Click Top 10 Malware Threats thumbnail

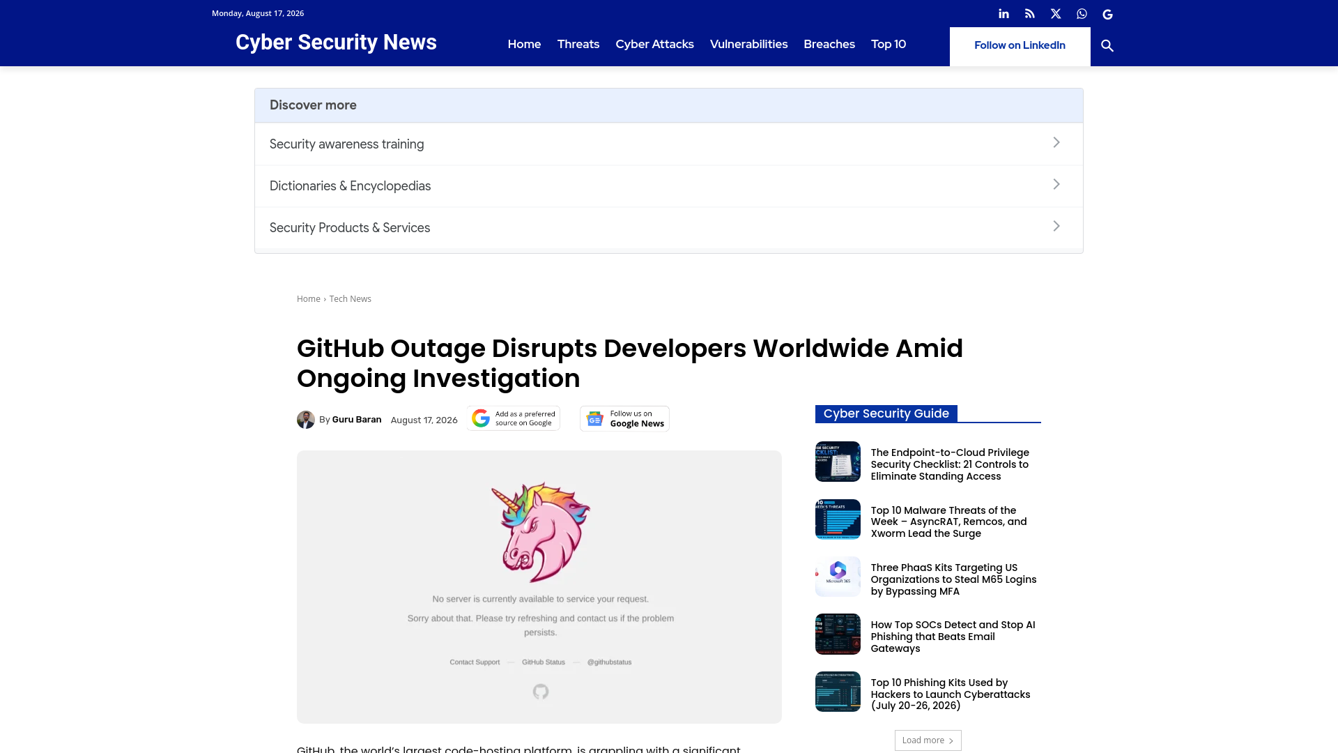tap(838, 519)
